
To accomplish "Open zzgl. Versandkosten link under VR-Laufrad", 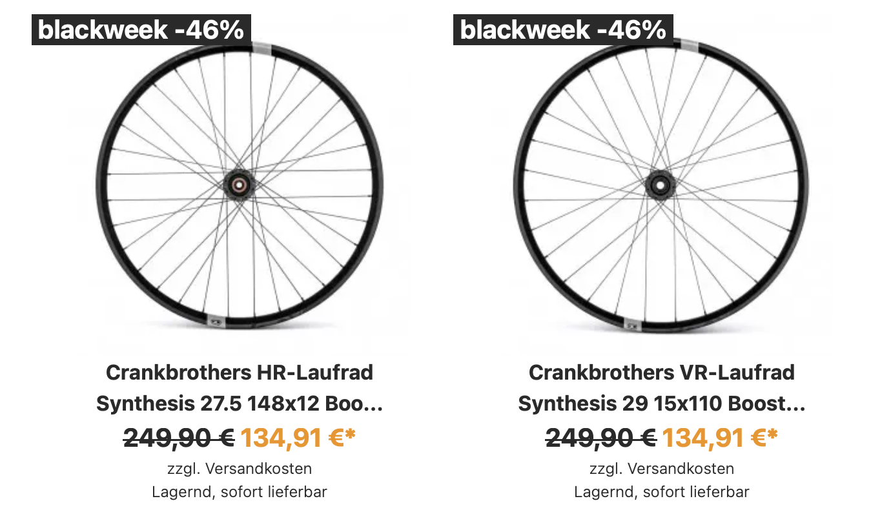I will [x=662, y=468].
